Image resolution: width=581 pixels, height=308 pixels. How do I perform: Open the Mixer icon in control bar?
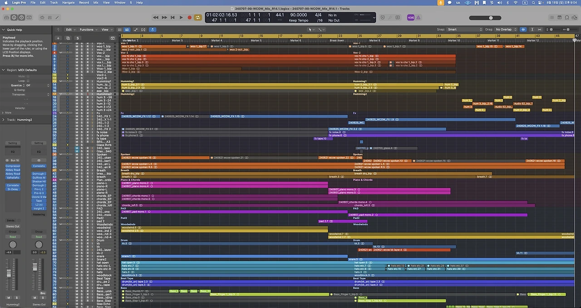[x=49, y=18]
